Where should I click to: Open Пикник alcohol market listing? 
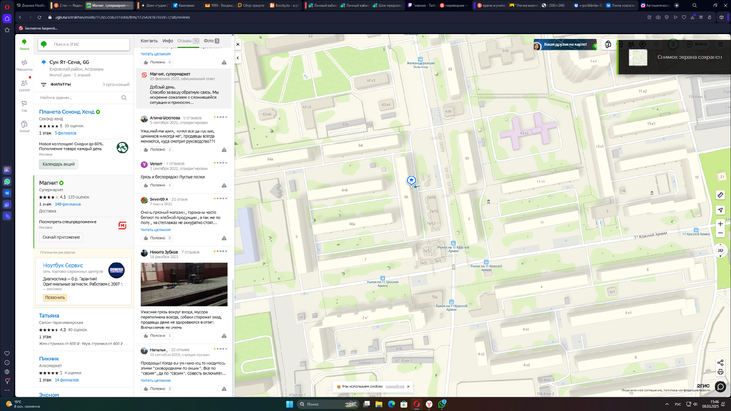49,359
